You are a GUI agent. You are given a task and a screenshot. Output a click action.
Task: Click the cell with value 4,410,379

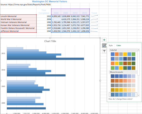coord(66,19)
